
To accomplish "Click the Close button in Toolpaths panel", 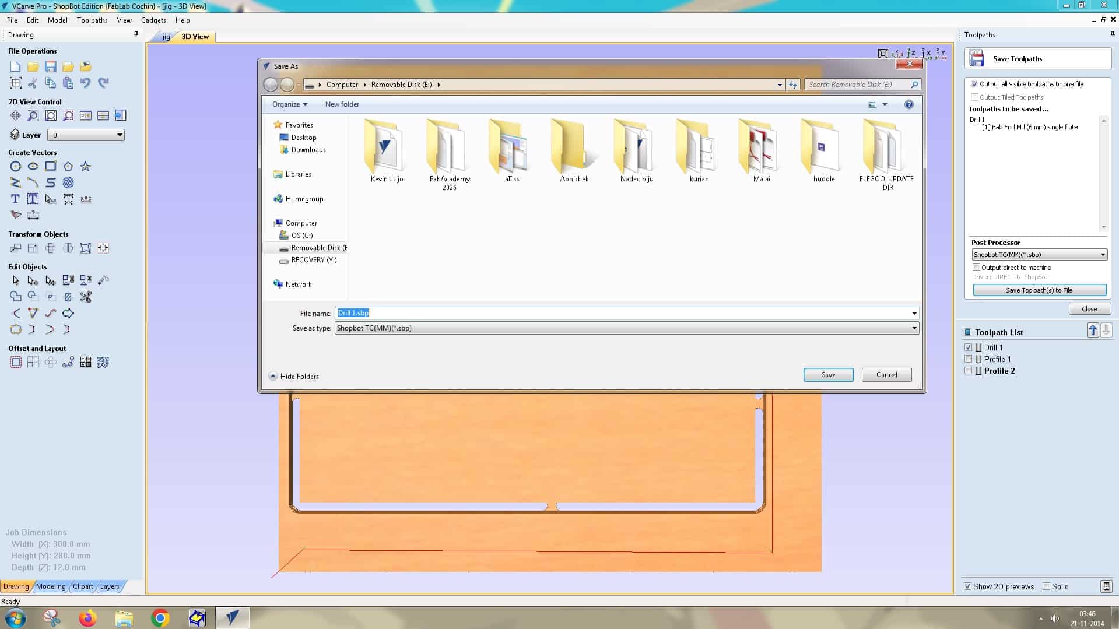I will (x=1089, y=309).
